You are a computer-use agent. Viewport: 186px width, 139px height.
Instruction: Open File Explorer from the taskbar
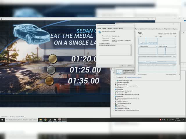click(x=40, y=120)
